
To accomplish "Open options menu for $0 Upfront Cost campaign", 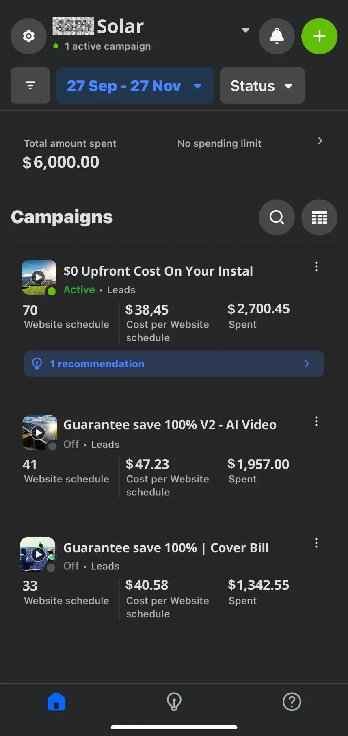I will [x=316, y=267].
